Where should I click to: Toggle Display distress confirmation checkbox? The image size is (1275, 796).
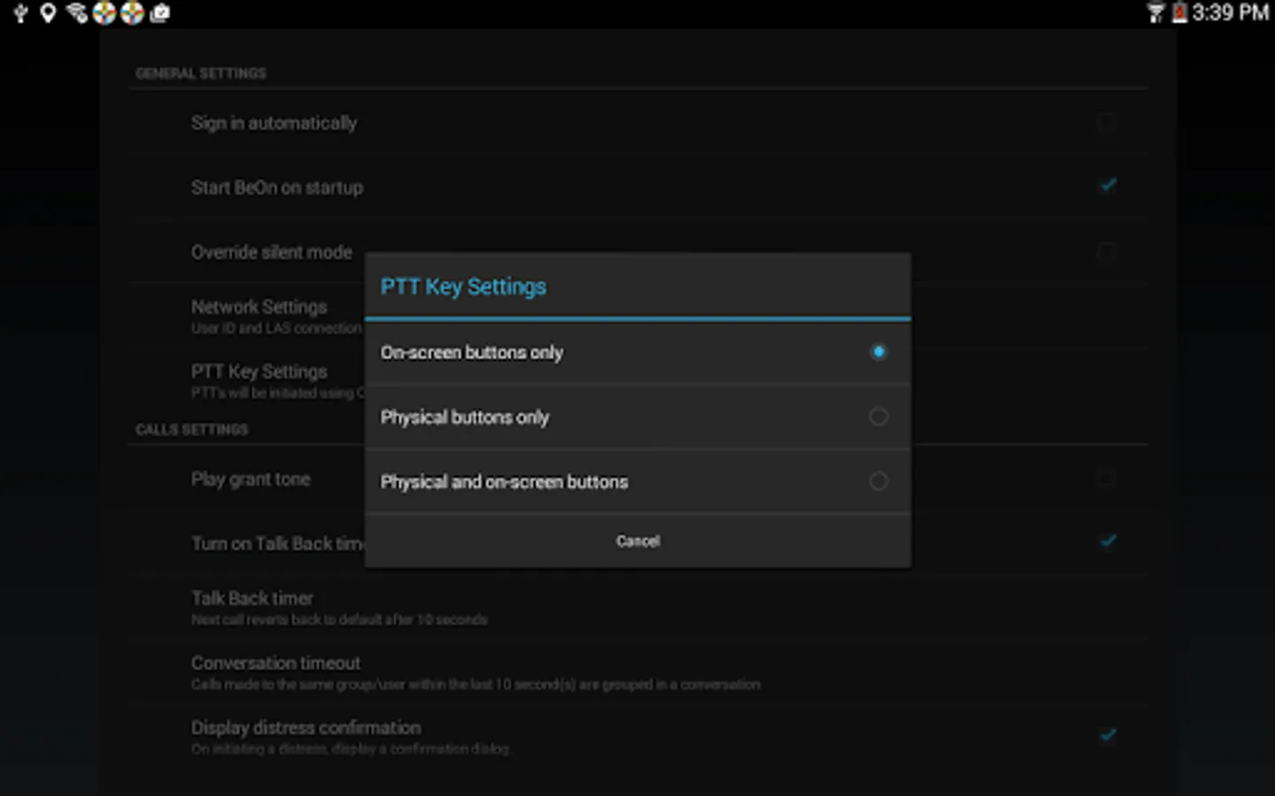[1108, 735]
